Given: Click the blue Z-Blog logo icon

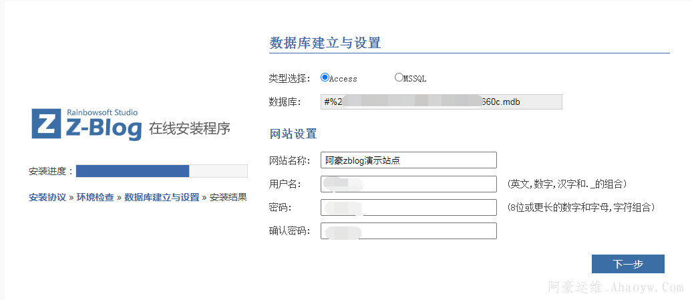Looking at the screenshot, I should click(x=47, y=124).
